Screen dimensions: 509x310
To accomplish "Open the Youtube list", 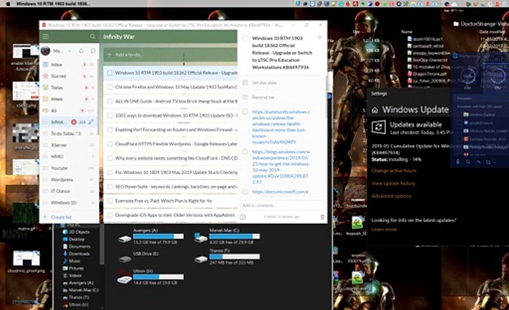I will point(69,168).
